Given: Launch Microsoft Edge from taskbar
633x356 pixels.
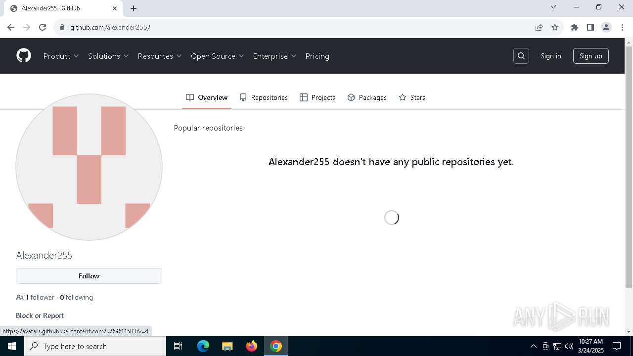Looking at the screenshot, I should [203, 346].
